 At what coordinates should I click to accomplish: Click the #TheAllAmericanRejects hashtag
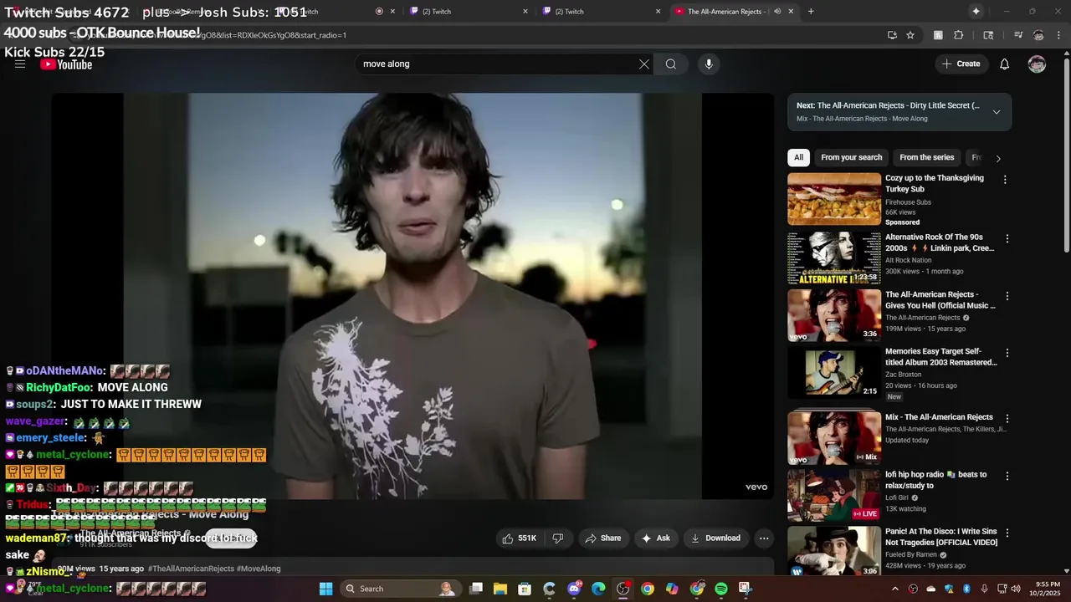point(191,569)
